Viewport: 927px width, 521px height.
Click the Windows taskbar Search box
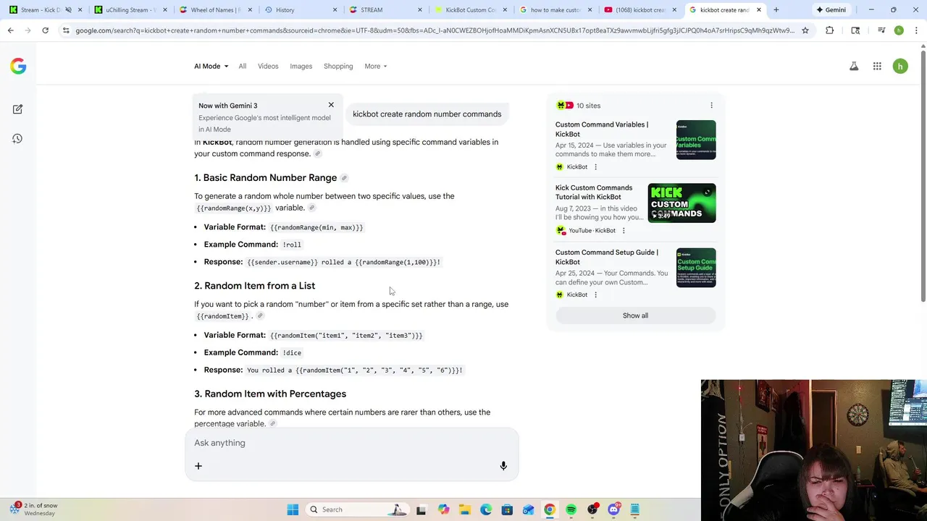(x=357, y=509)
